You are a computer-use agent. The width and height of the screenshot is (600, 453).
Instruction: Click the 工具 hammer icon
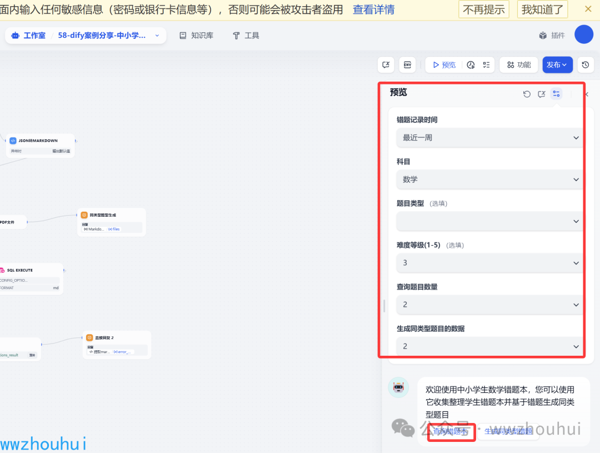click(236, 36)
